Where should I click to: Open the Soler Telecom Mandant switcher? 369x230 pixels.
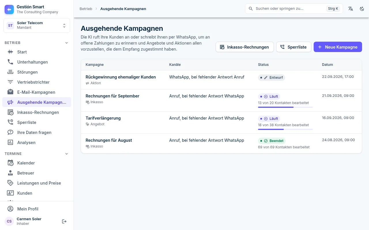pos(37,25)
